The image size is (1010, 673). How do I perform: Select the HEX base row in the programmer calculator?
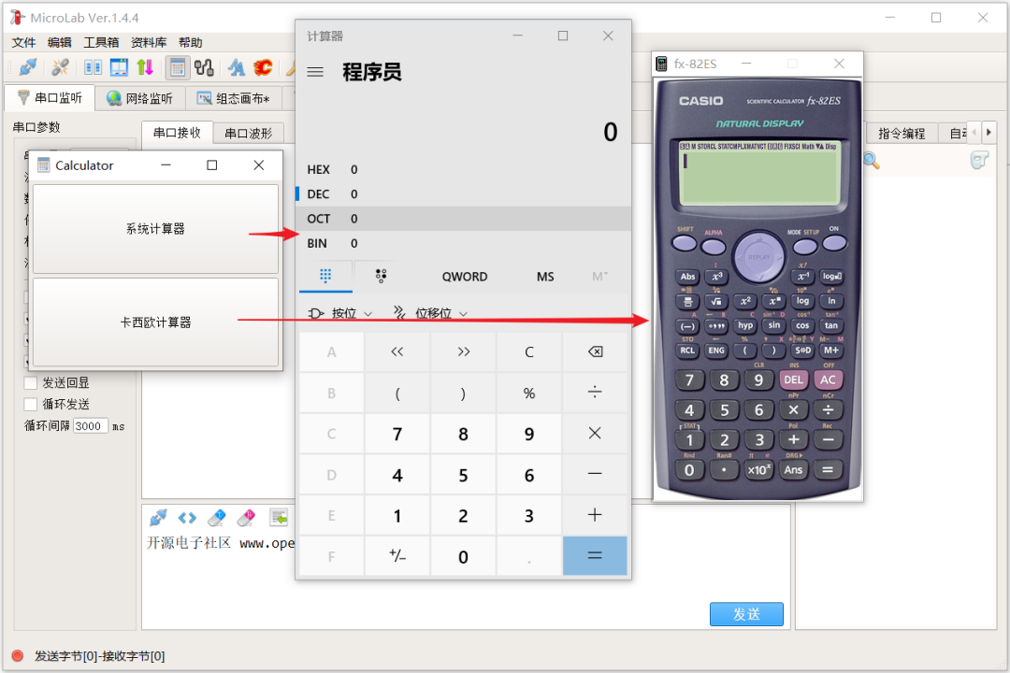374,169
